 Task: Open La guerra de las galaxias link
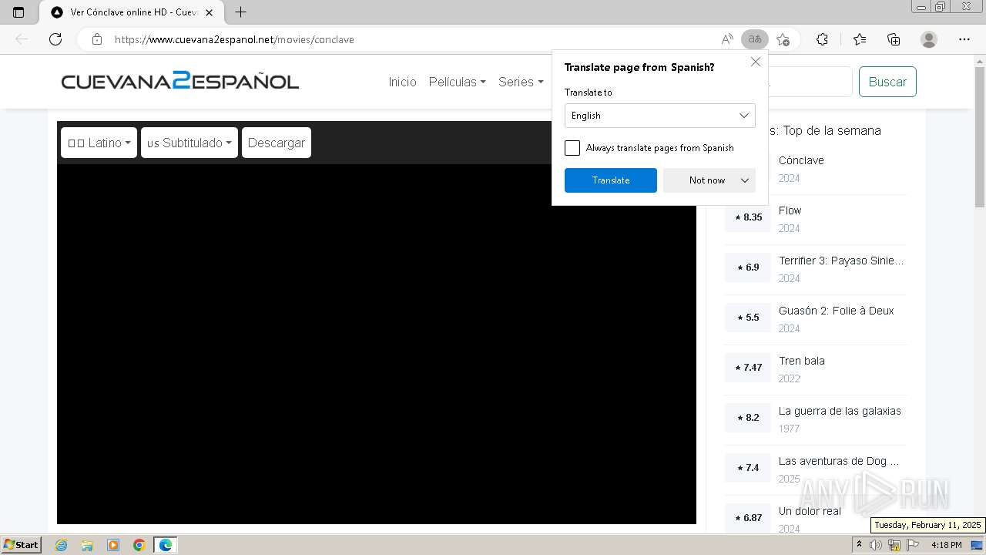click(840, 411)
